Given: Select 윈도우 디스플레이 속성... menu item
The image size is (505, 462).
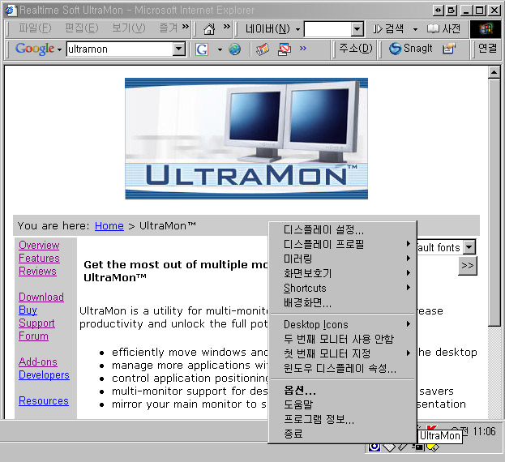Looking at the screenshot, I should click(x=342, y=368).
